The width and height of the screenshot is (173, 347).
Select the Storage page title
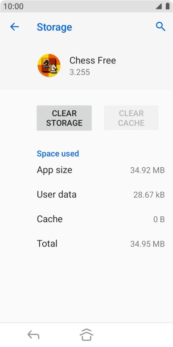(54, 27)
